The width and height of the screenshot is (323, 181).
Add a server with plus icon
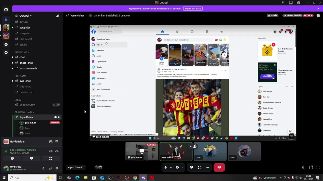(6, 44)
